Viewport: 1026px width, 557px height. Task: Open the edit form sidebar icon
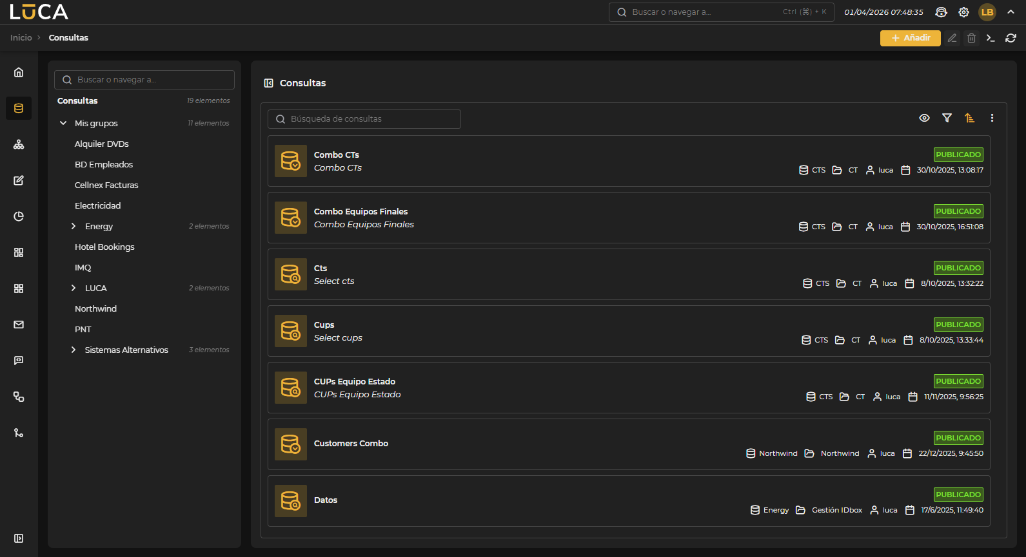[x=19, y=180]
